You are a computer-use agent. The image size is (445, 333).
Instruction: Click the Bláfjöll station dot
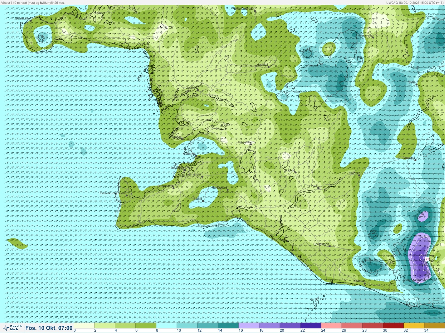tap(203, 201)
